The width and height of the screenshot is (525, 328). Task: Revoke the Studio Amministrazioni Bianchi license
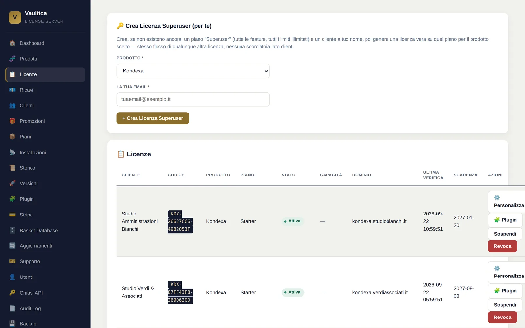pyautogui.click(x=502, y=246)
